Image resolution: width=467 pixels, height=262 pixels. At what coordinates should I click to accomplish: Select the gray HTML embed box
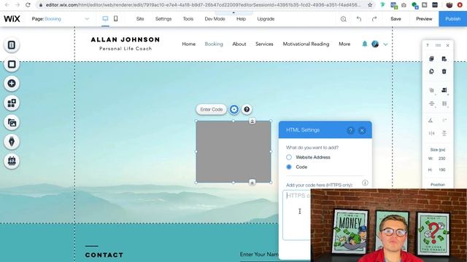point(233,152)
